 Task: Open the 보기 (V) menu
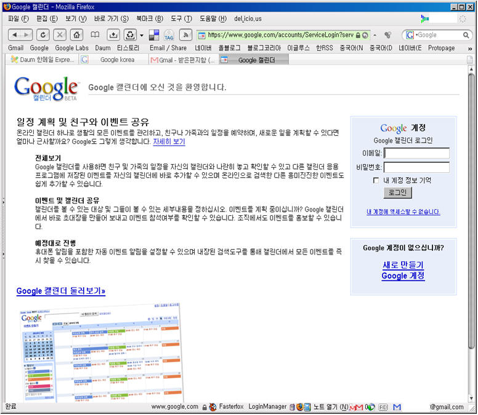[x=76, y=19]
